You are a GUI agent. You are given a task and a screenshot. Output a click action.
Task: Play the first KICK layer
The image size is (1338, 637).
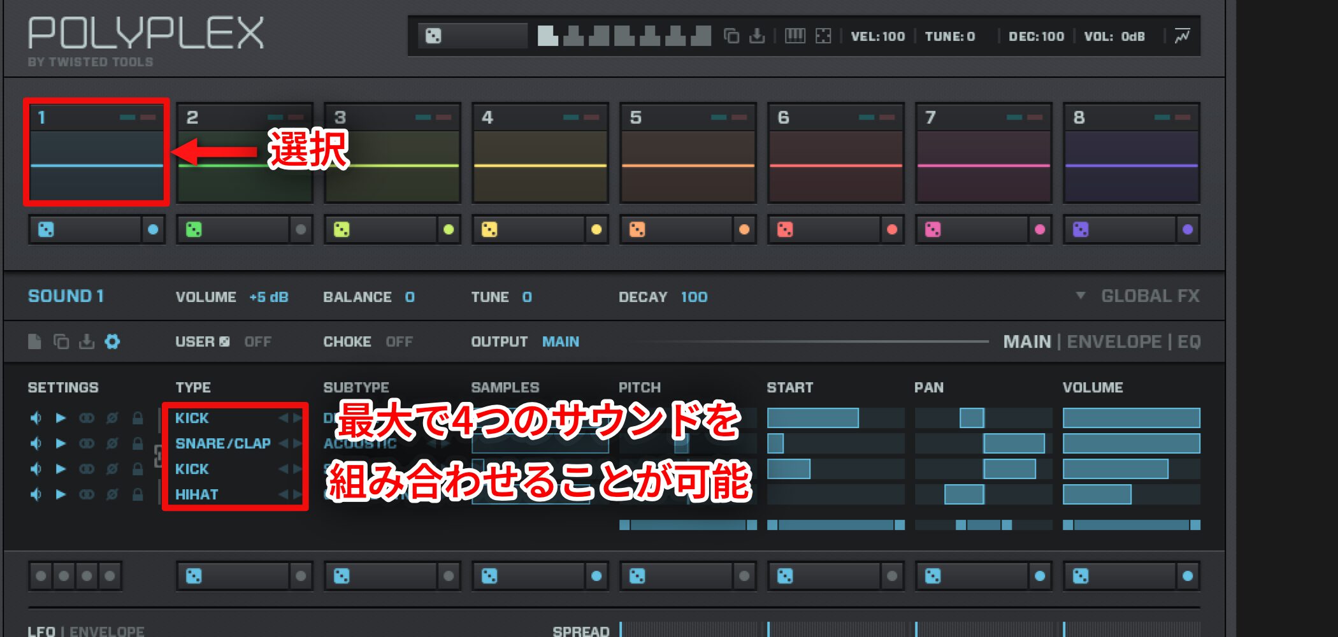pos(61,418)
